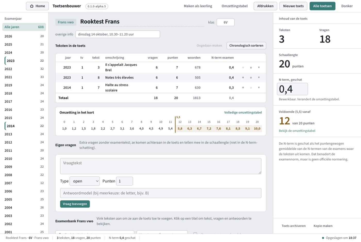Switch to Donker theme
Screen dimensions: 361x242
347,6
